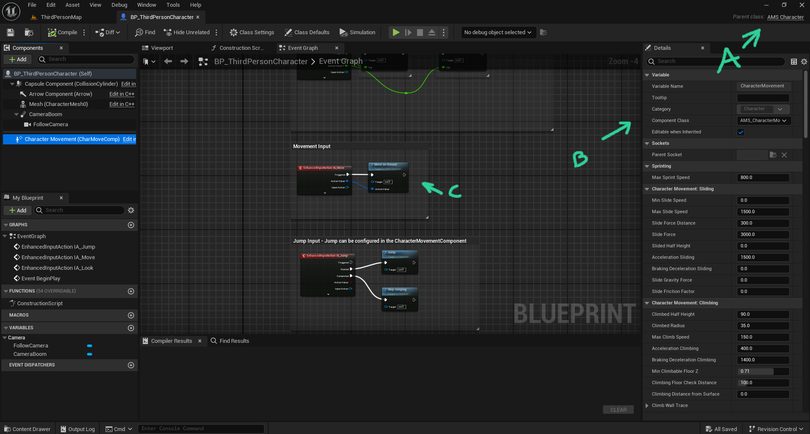Open the Details panel settings gear
The width and height of the screenshot is (810, 434).
(x=804, y=62)
